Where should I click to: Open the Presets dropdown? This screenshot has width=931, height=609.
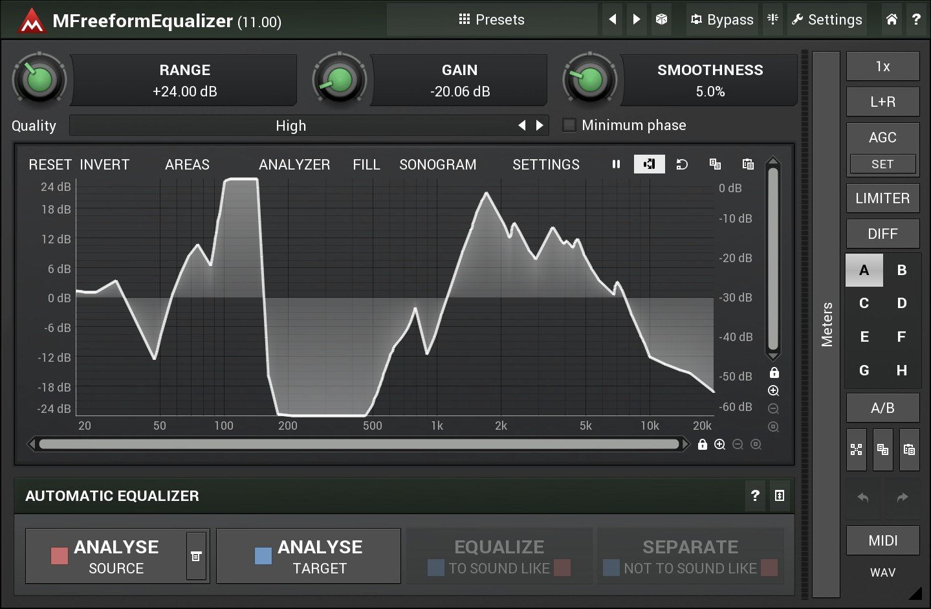pyautogui.click(x=492, y=19)
